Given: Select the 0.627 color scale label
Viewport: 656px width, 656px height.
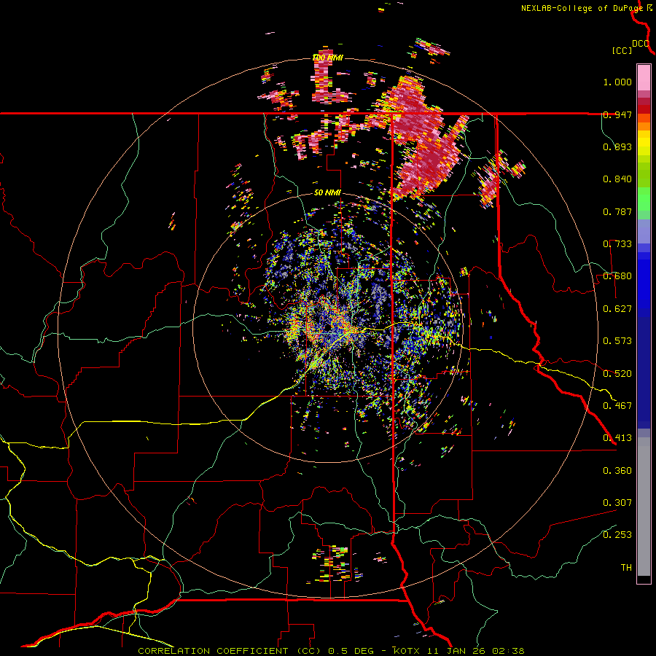Looking at the screenshot, I should 617,309.
